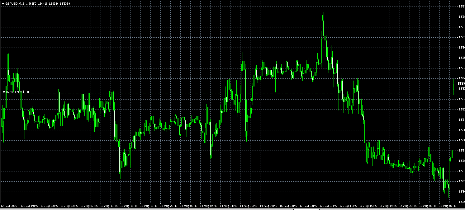Click the highlighted current price tag on price scale
Screen dimensions: 465x210
pyautogui.click(x=461, y=84)
